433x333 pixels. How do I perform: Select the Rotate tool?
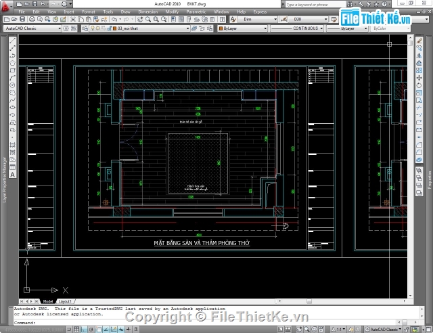point(419,85)
